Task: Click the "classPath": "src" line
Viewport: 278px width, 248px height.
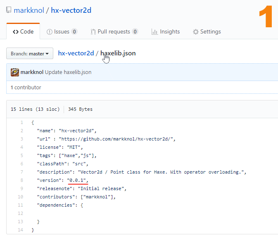Action: [63, 164]
